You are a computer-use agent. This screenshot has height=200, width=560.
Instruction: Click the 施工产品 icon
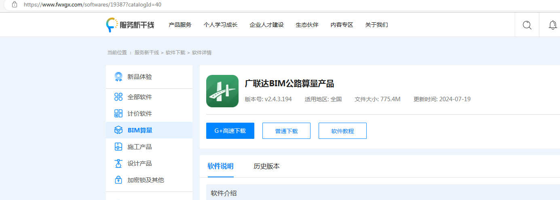(118, 147)
